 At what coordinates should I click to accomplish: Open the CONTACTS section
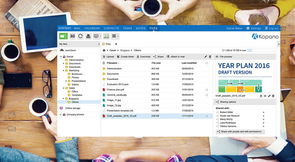tap(112, 28)
